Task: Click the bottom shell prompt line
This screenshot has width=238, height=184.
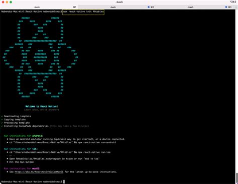Action: pos(33,181)
